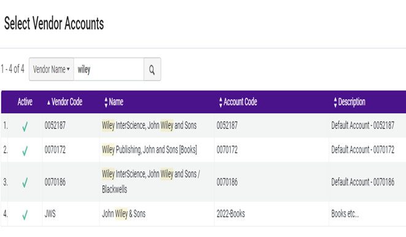
Task: Click description Default Account - 0070172
Action: (362, 150)
